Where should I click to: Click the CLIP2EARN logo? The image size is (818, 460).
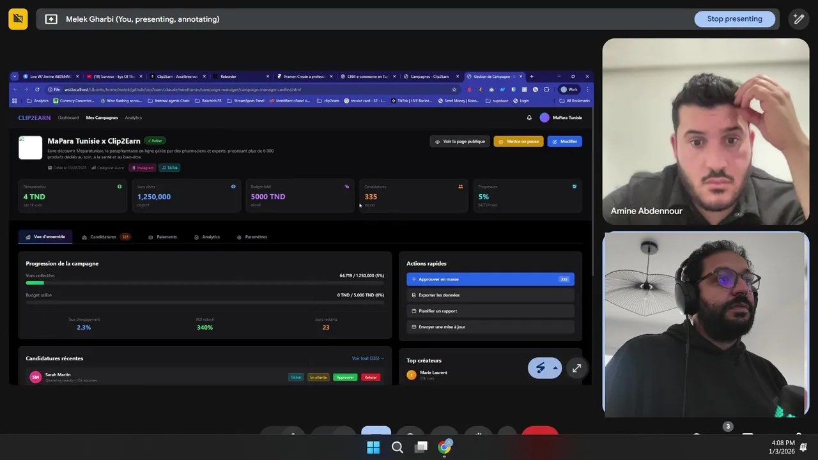(35, 118)
